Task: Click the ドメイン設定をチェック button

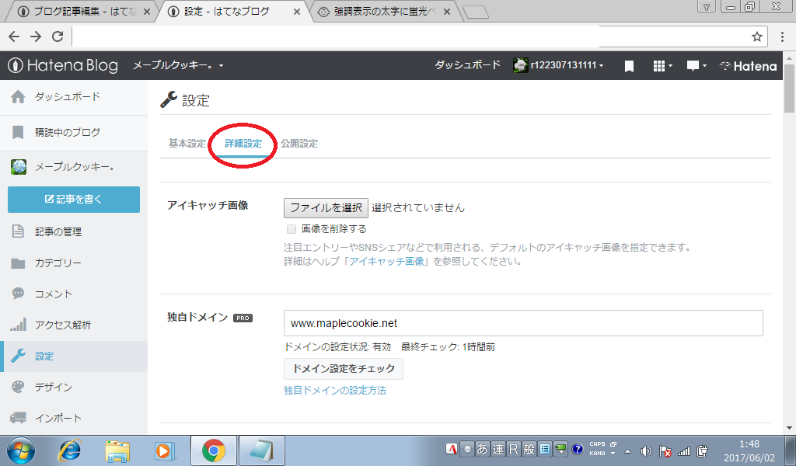Action: (x=344, y=369)
